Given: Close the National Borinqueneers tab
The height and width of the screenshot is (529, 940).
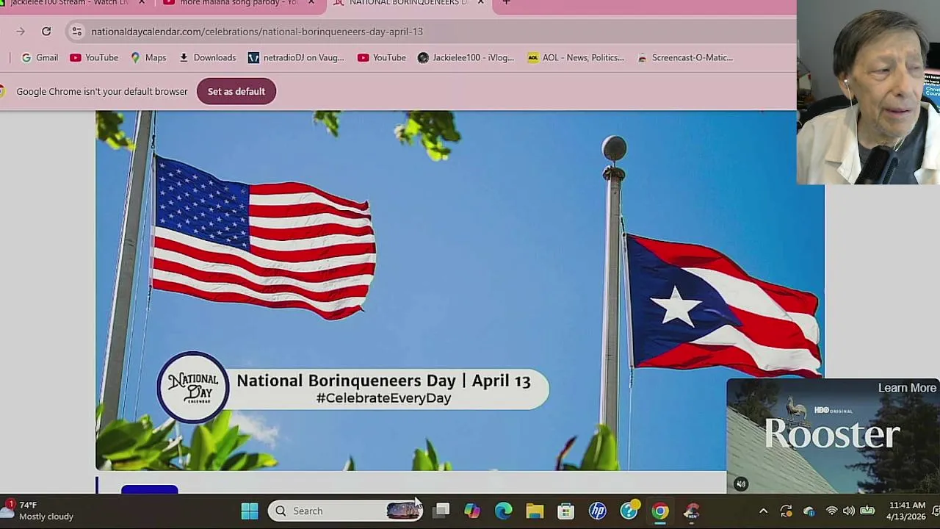Looking at the screenshot, I should pyautogui.click(x=480, y=3).
